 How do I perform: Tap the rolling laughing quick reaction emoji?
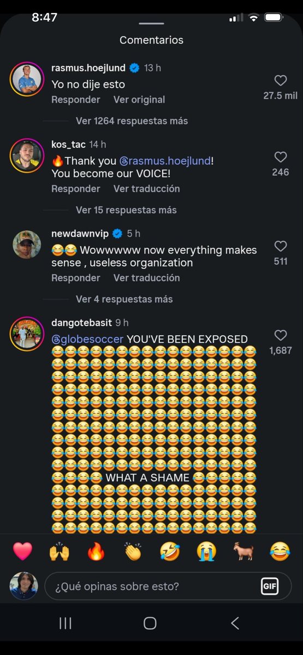pyautogui.click(x=170, y=552)
